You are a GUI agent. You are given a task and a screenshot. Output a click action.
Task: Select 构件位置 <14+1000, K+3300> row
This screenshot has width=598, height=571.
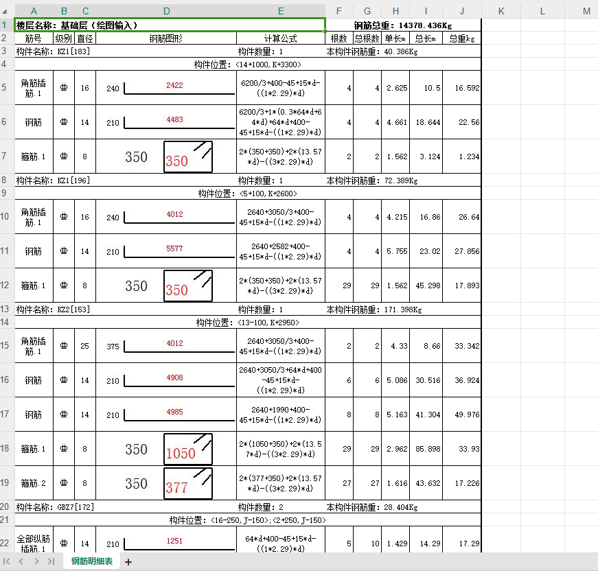[248, 65]
